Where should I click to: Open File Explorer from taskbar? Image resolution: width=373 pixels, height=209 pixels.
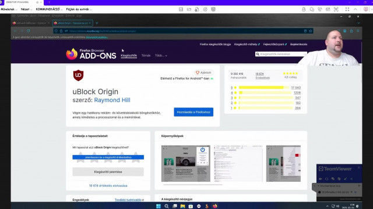[x=182, y=206]
